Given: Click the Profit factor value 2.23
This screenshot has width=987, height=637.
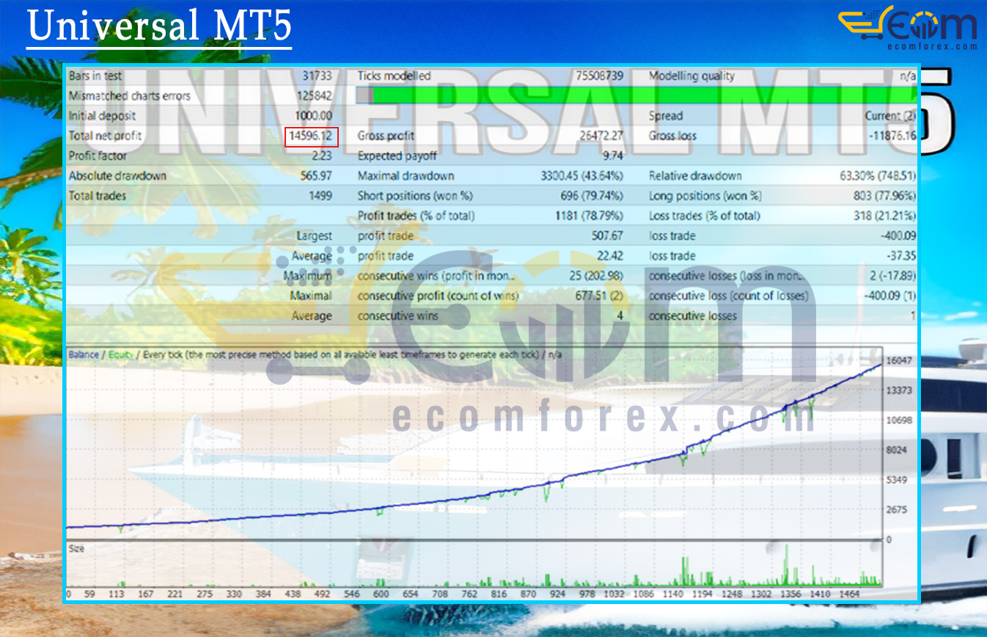Looking at the screenshot, I should click(x=323, y=156).
